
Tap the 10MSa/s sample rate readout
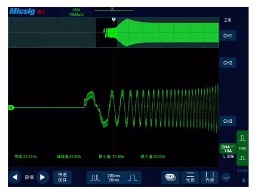click(x=76, y=15)
